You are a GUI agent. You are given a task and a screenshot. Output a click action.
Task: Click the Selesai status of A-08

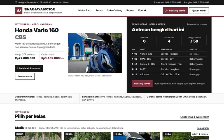point(194,54)
